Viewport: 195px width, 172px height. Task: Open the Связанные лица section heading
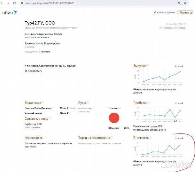(36, 119)
